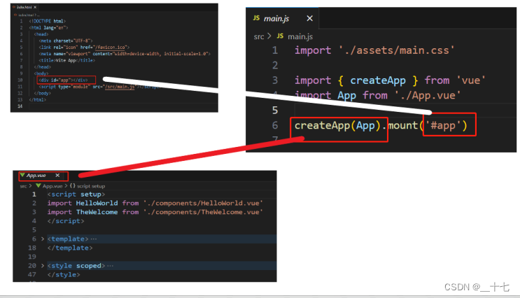Click the 'script setup' breadcrumb

point(91,186)
